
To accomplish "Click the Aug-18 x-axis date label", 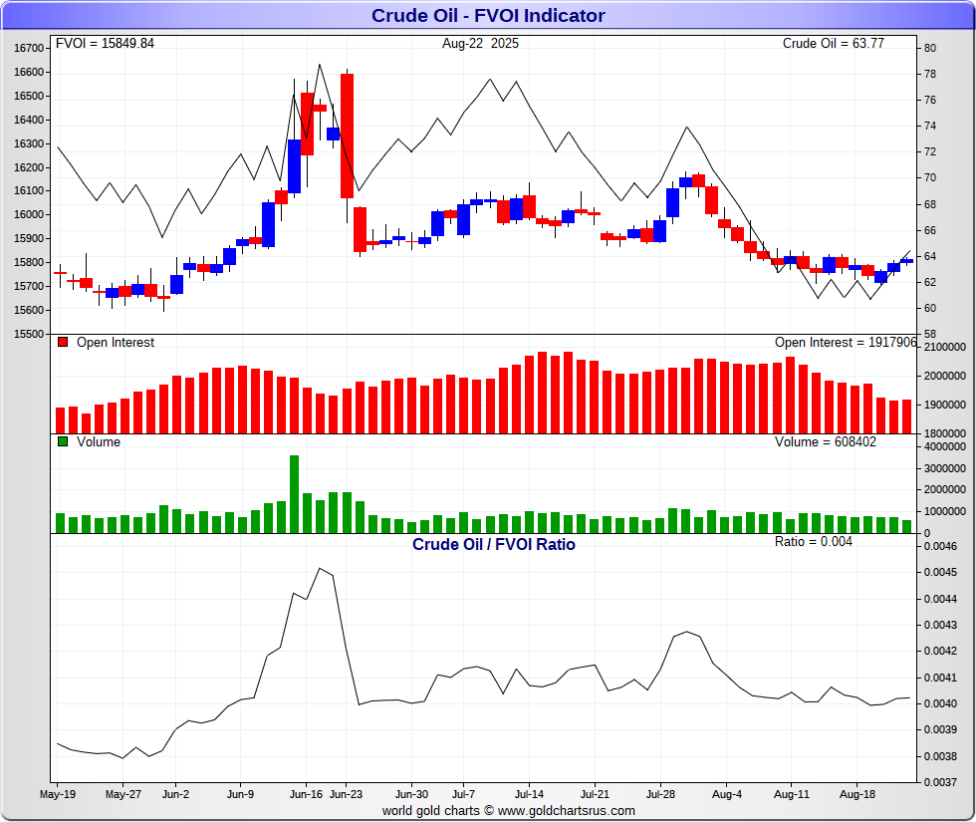I will click(857, 795).
